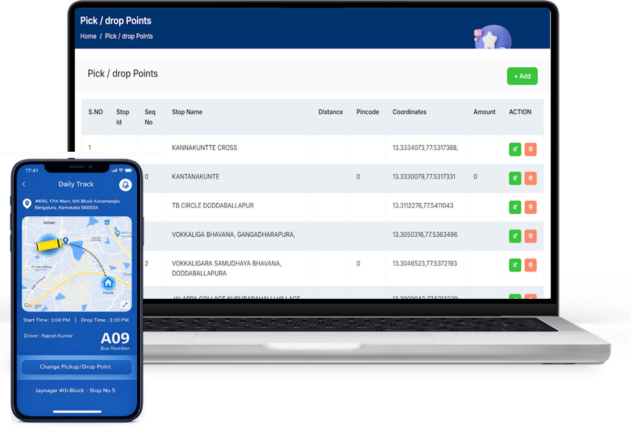Delete the TB CIRCLE DODDABALLAPUR stop
Image resolution: width=631 pixels, height=431 pixels.
[x=531, y=207]
